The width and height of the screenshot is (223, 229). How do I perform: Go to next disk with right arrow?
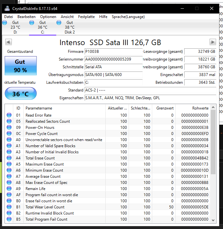(213, 42)
